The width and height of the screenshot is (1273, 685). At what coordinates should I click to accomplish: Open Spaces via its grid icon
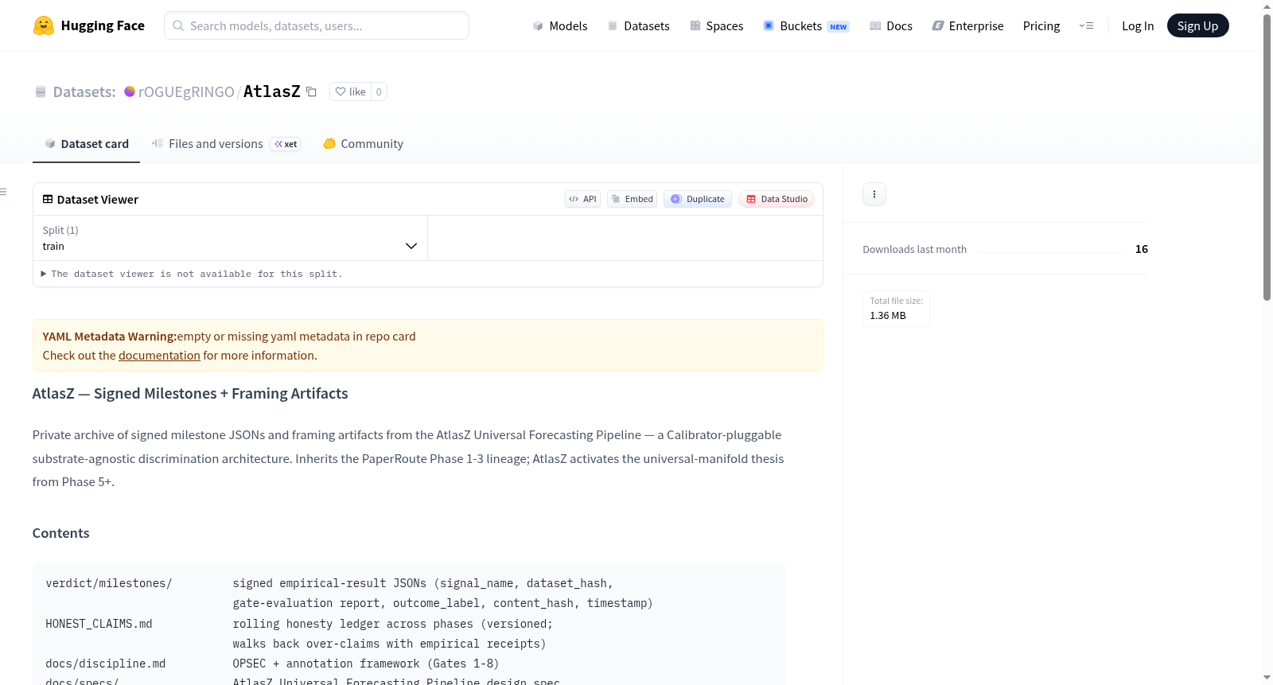click(x=695, y=26)
